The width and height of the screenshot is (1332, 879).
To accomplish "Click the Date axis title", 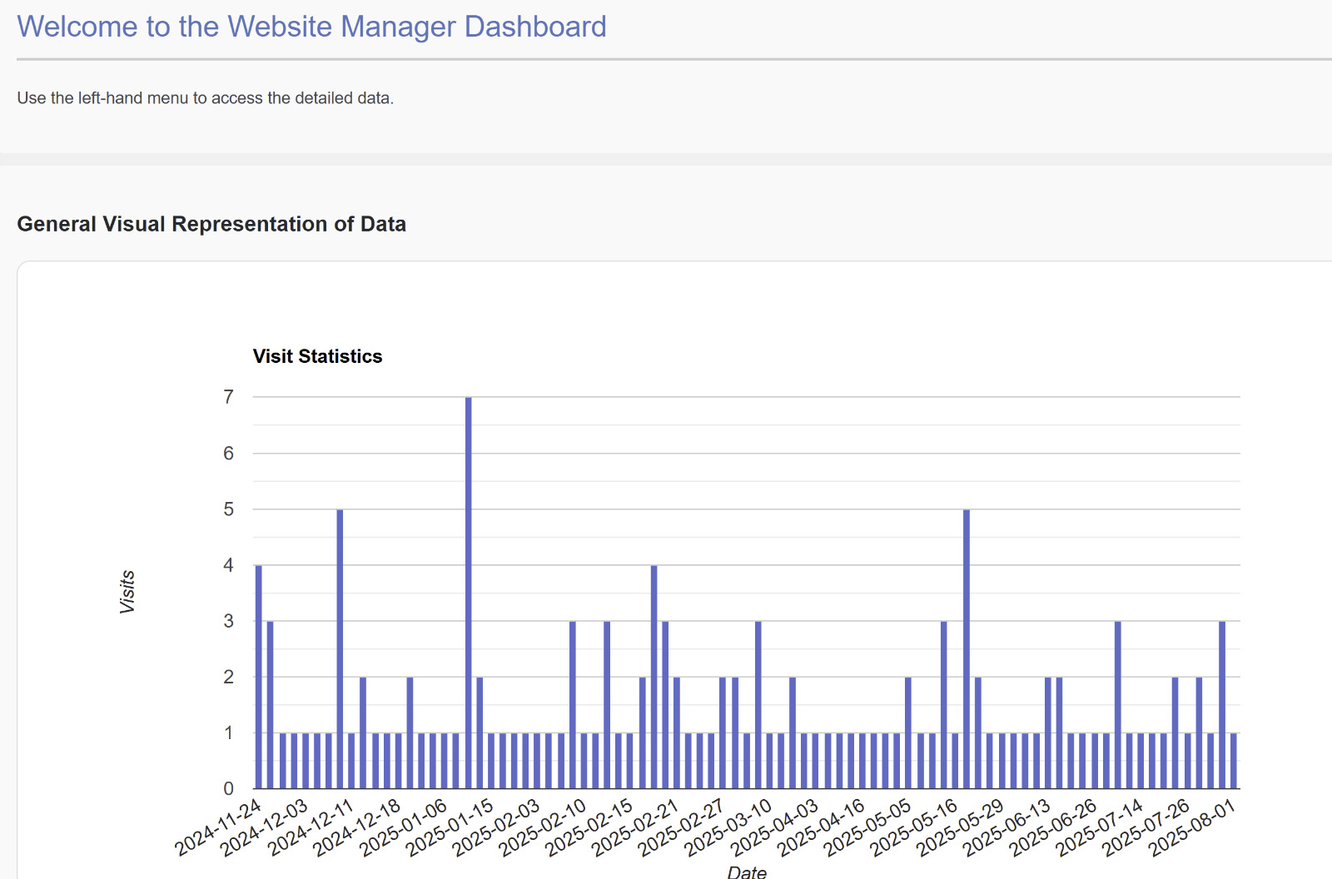I will coord(747,872).
